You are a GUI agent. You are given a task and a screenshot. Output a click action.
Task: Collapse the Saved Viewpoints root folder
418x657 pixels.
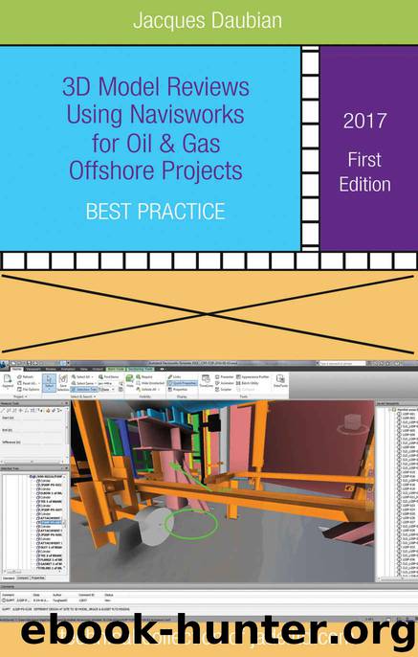(x=389, y=409)
